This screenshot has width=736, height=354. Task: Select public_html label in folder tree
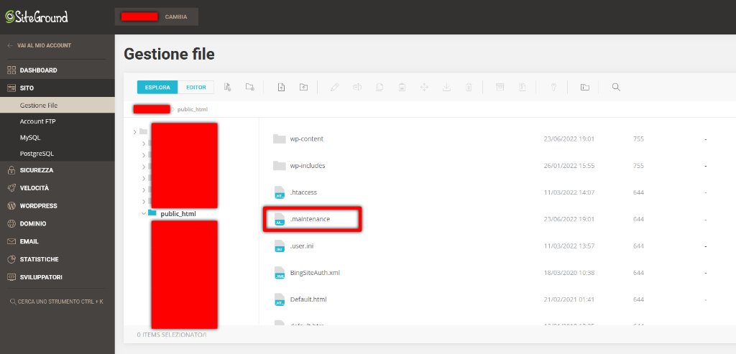(x=178, y=214)
